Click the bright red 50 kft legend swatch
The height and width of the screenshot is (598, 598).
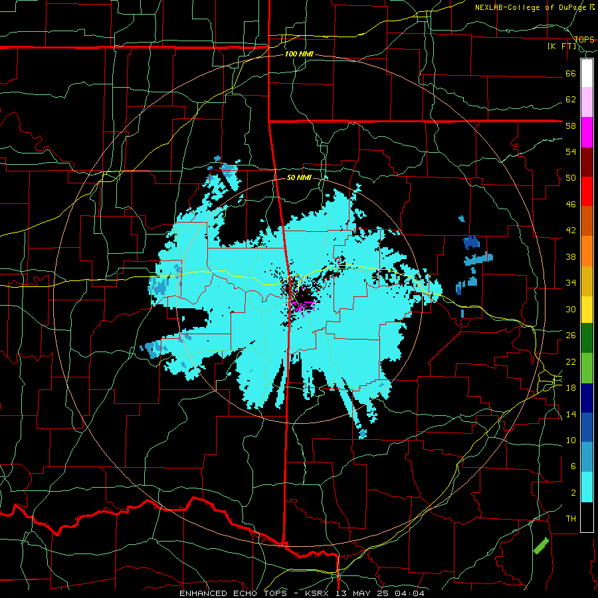coord(587,191)
